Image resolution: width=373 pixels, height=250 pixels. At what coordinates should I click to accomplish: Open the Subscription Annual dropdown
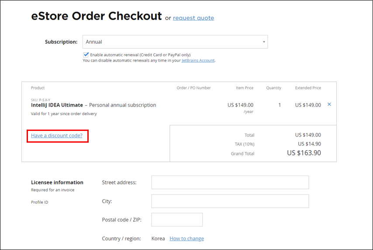175,42
